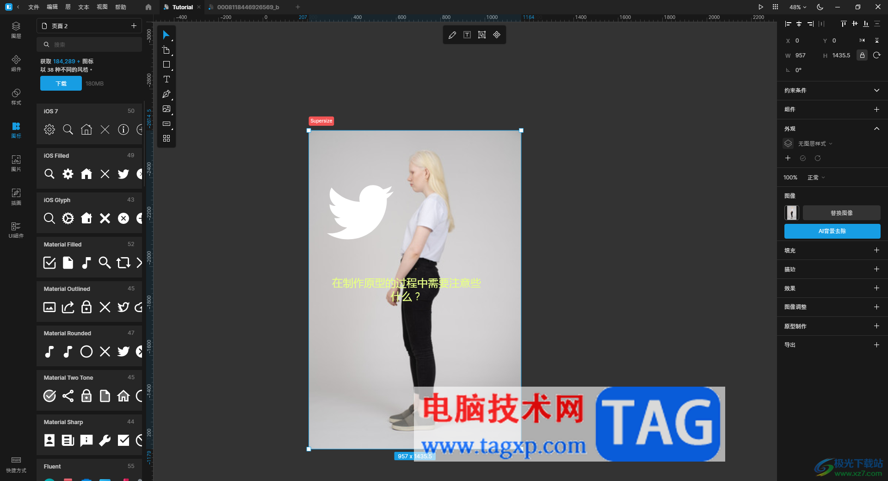Click the AI背景去除 background removal button
The image size is (888, 481).
coord(832,231)
